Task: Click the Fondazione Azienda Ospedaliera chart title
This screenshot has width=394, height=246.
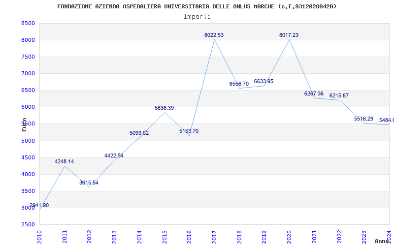Action: click(x=197, y=6)
